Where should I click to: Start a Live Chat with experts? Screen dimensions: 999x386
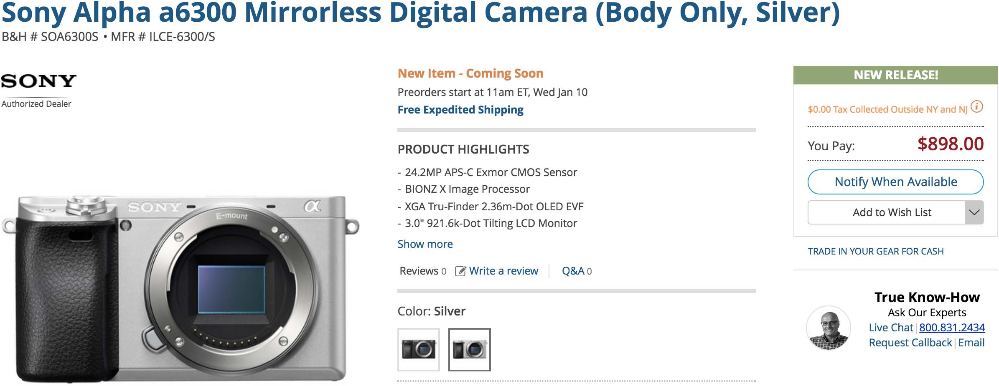[x=891, y=328]
